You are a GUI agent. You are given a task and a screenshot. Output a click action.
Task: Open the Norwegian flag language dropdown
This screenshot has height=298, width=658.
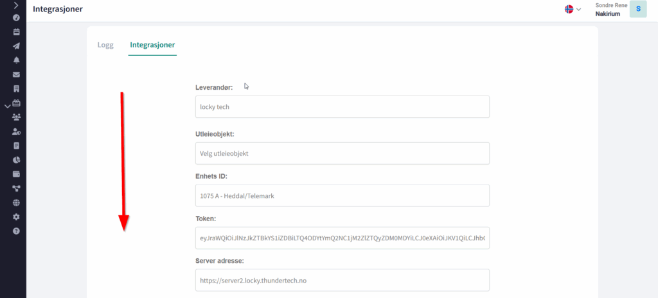coord(573,9)
